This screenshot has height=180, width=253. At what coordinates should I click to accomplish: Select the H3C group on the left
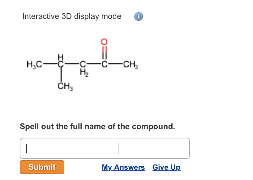[34, 64]
